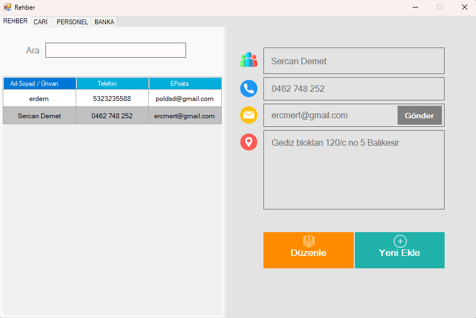Select the erdem row in contact list
The height and width of the screenshot is (318, 476).
coord(39,99)
